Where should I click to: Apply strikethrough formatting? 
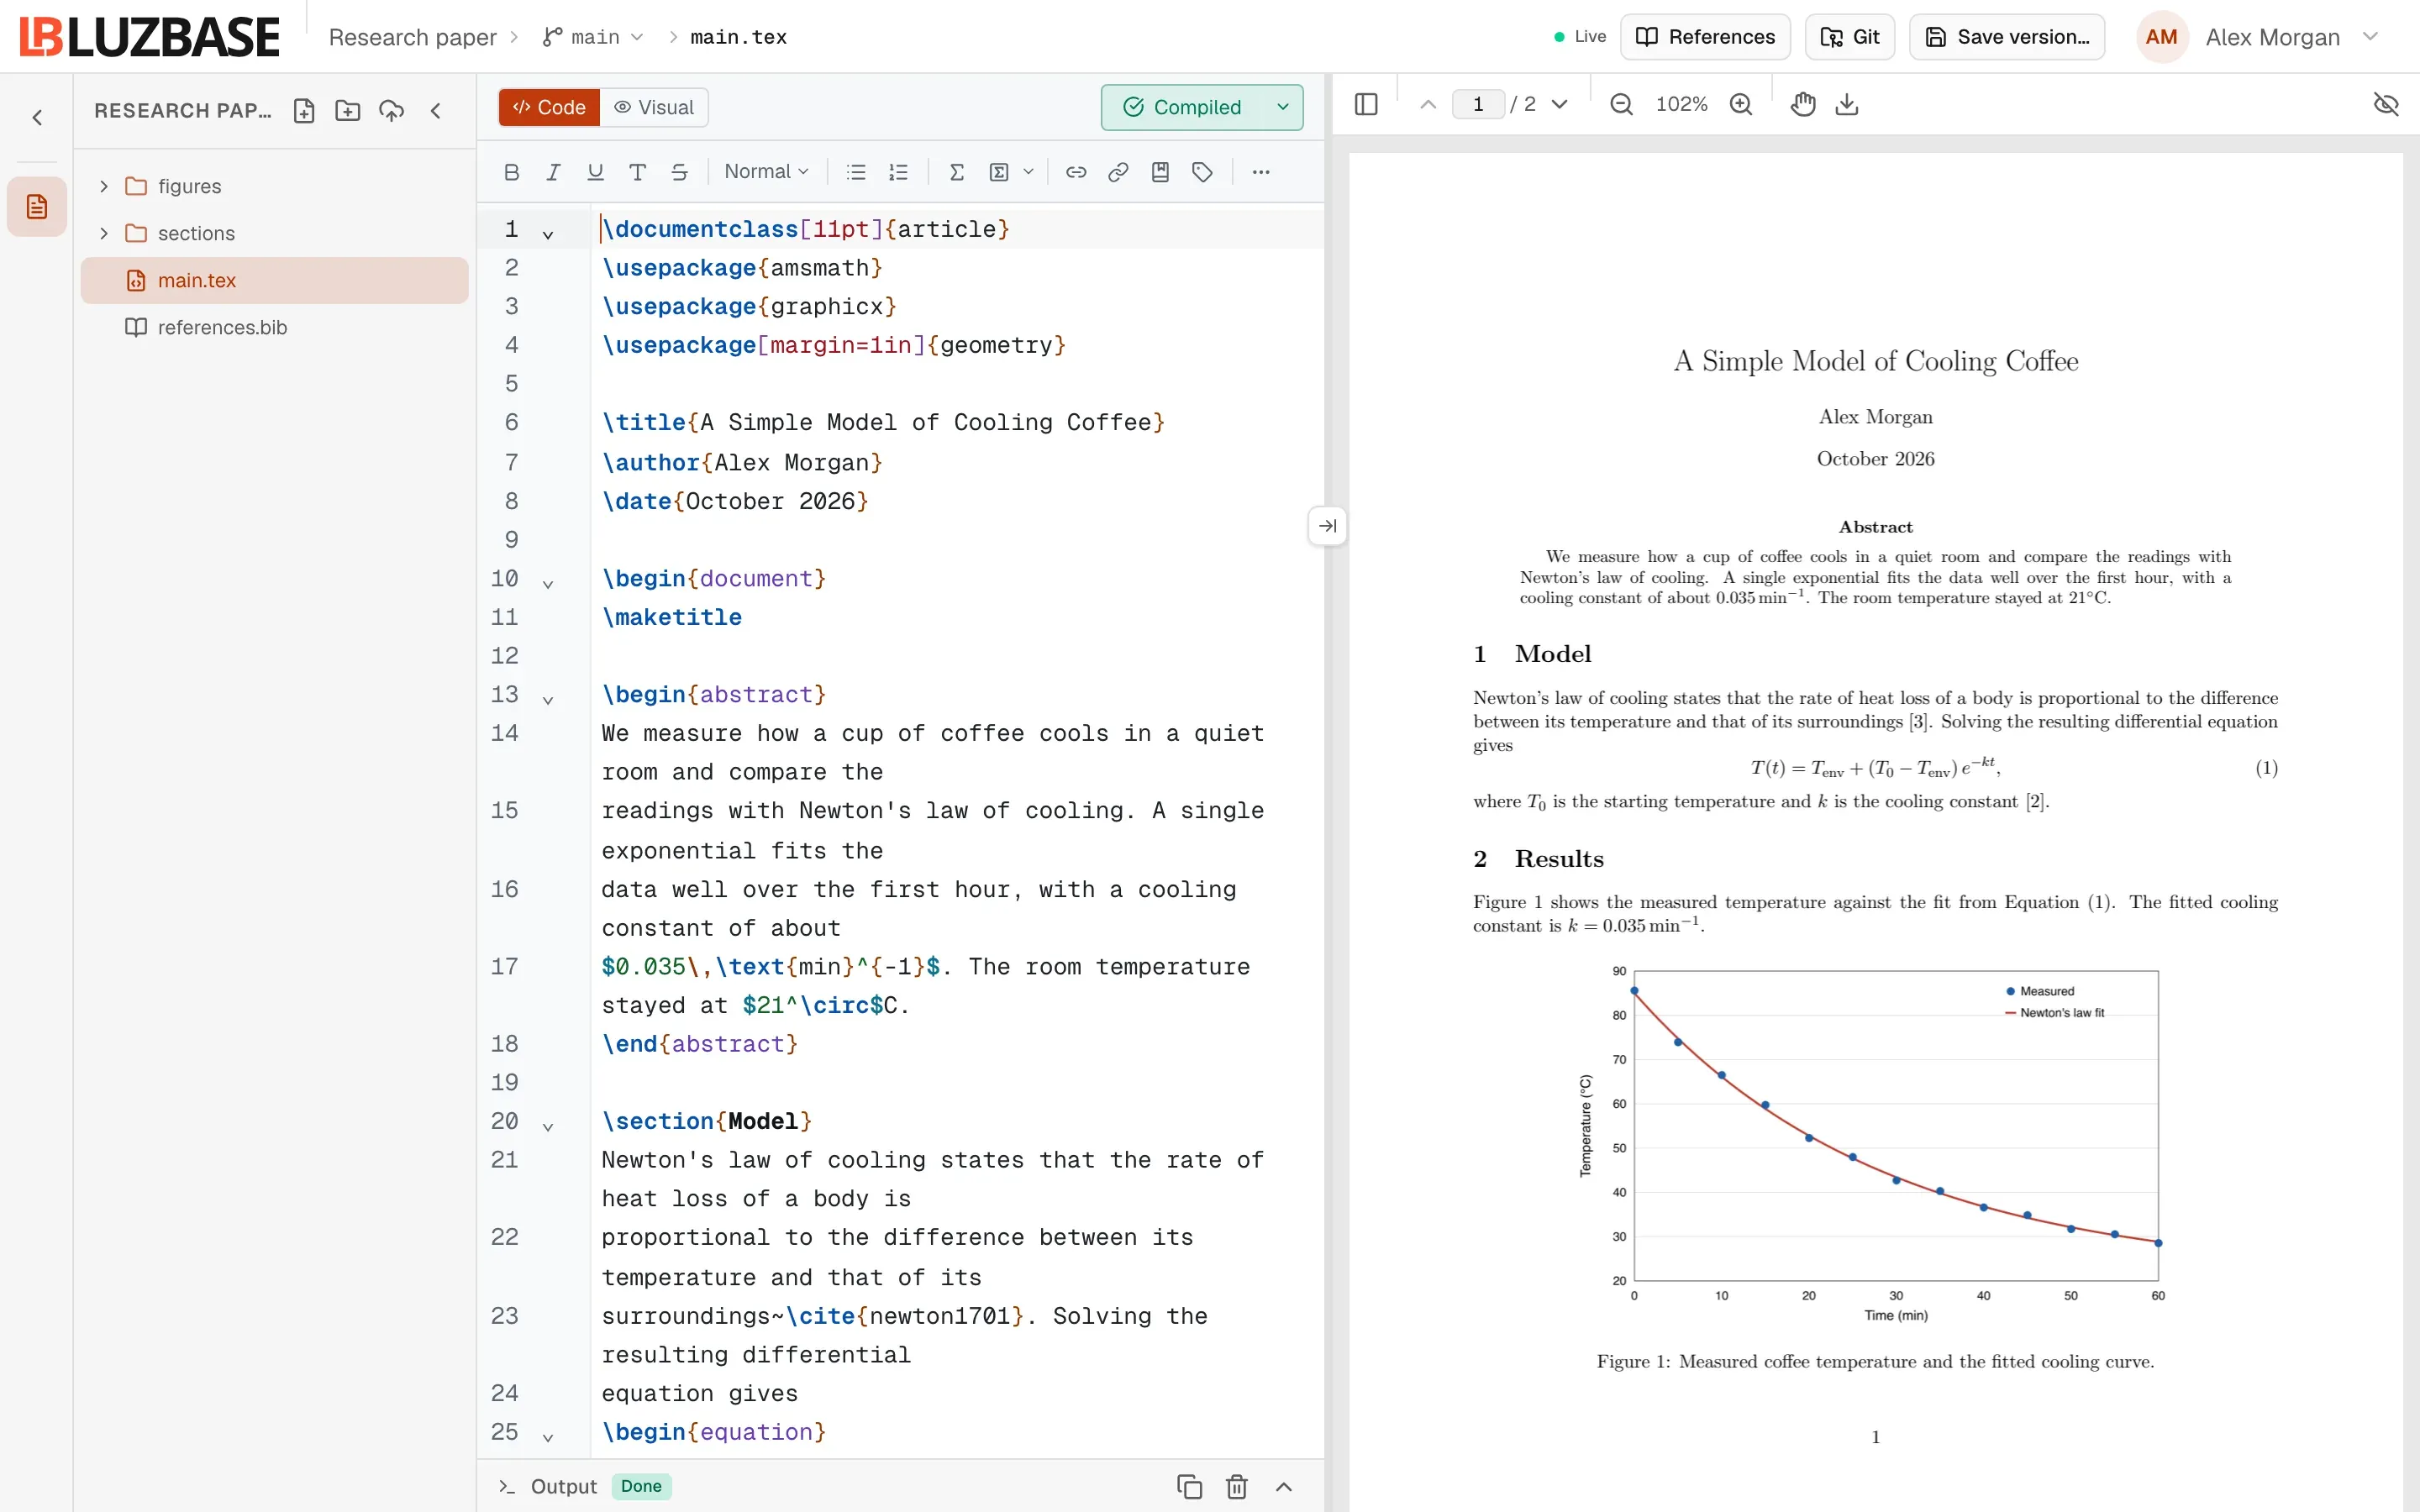679,172
